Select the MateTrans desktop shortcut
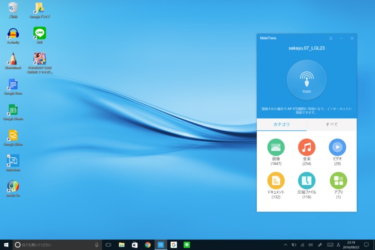The width and height of the screenshot is (375, 250). tap(13, 161)
